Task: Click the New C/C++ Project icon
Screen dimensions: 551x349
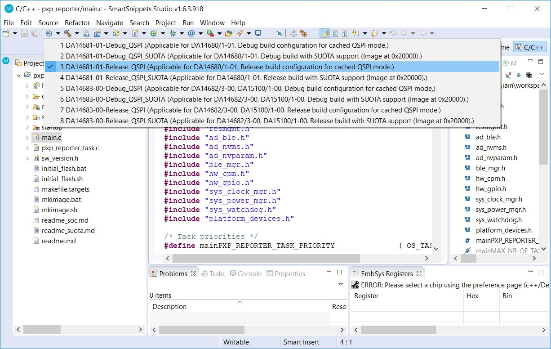Action: point(97,33)
